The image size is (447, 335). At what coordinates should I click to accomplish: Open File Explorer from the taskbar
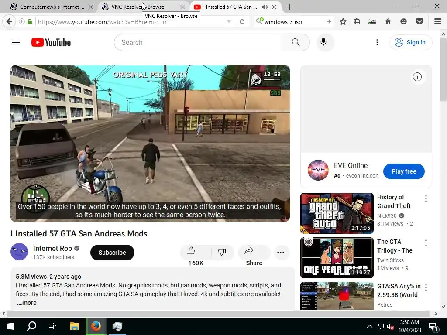[74, 326]
